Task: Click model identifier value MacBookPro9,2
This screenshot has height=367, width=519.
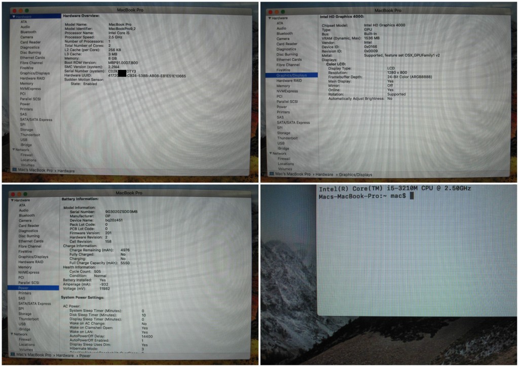Action: pos(122,29)
